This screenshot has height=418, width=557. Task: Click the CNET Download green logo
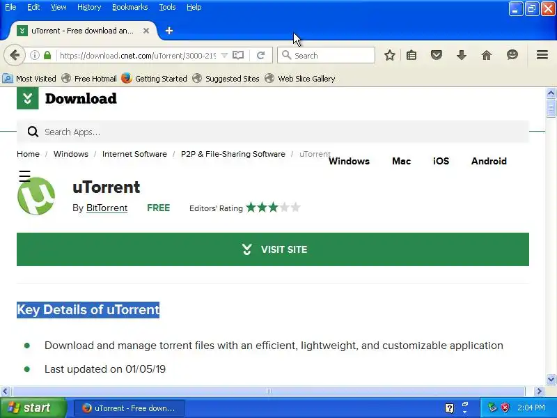pos(28,98)
